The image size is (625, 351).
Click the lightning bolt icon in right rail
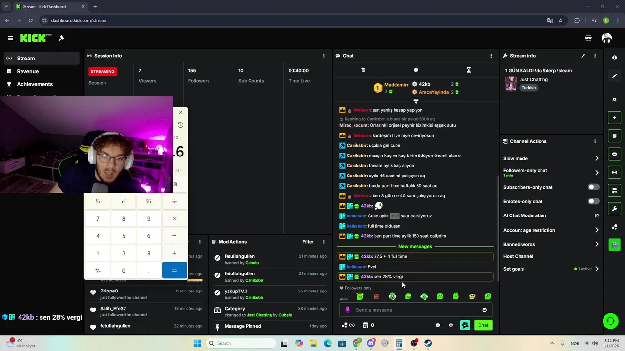[614, 117]
